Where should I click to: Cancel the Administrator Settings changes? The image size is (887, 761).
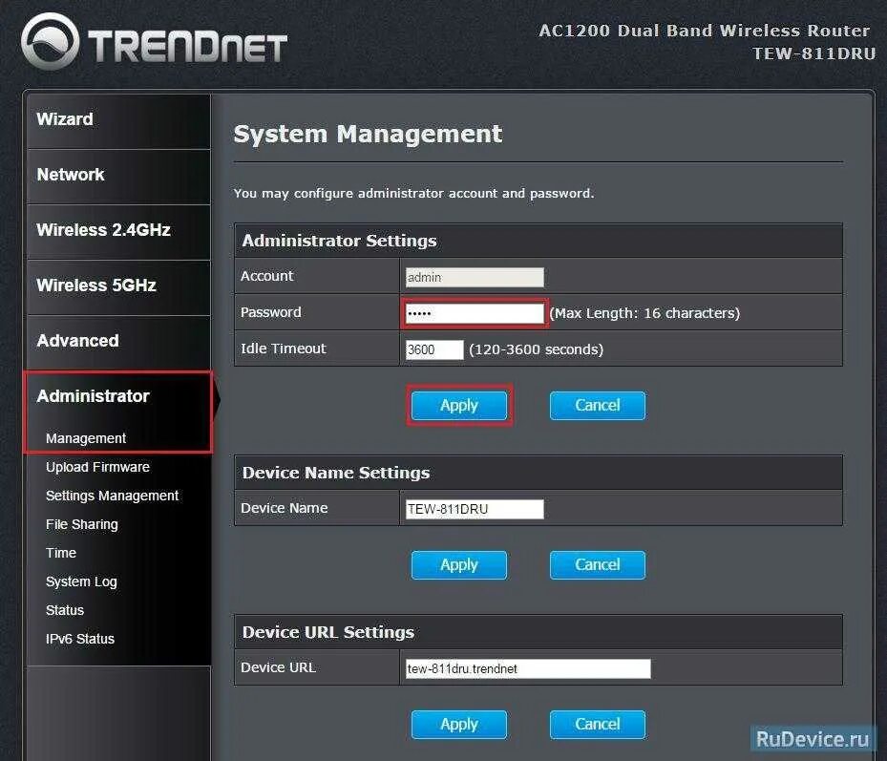click(598, 406)
